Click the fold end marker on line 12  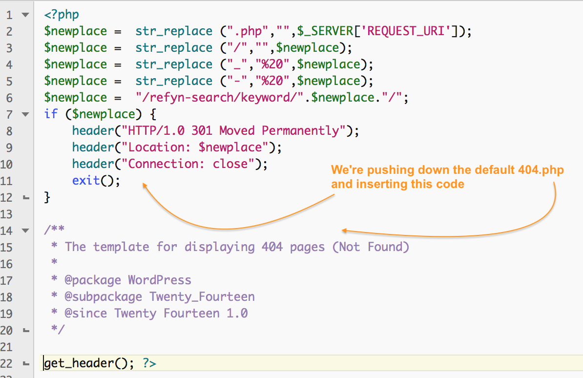click(x=25, y=198)
